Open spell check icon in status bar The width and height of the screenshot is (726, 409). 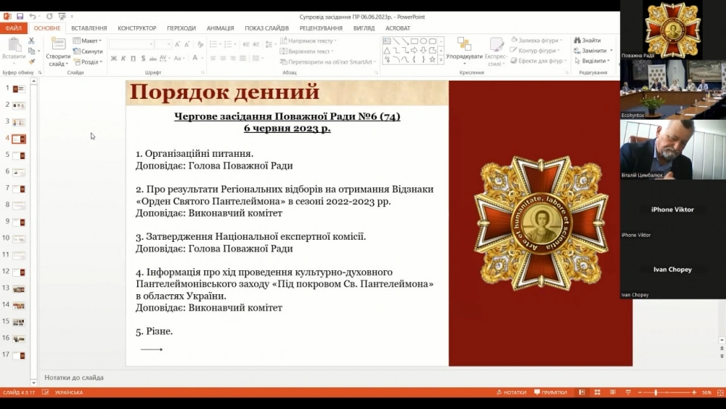[x=45, y=392]
